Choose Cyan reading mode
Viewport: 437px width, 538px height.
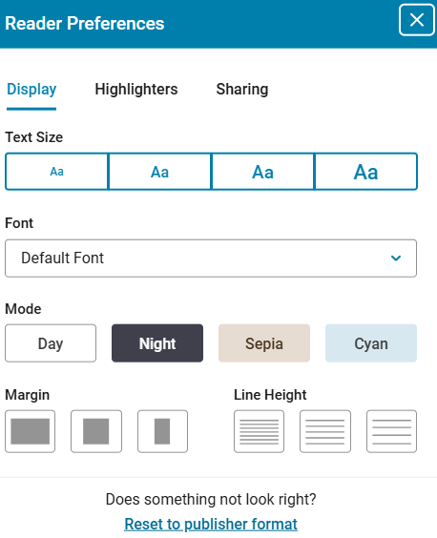click(x=371, y=343)
